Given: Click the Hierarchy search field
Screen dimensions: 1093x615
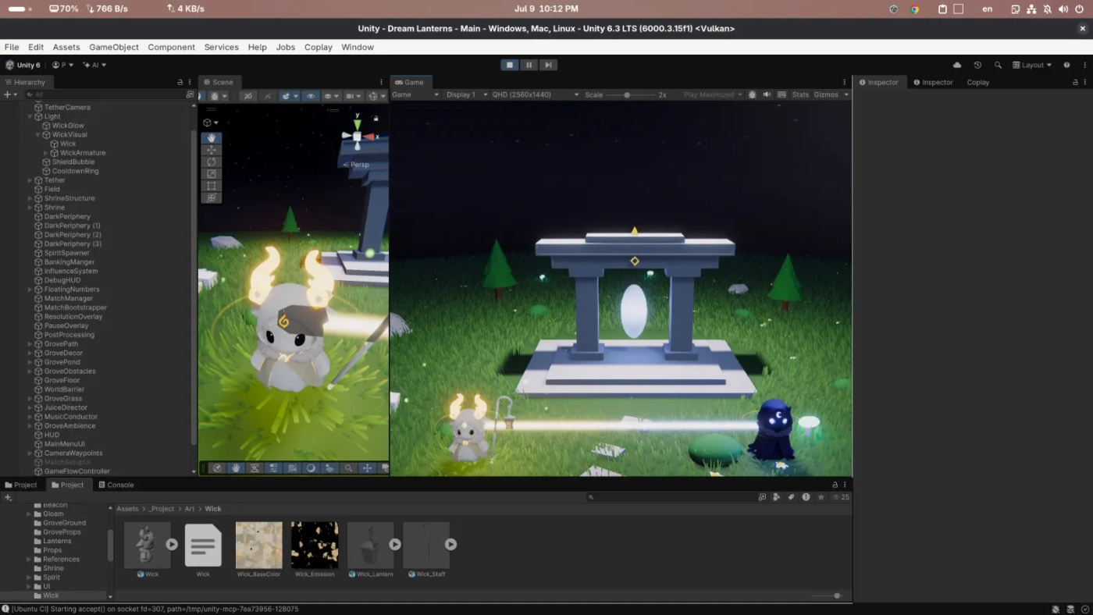Looking at the screenshot, I should pyautogui.click(x=108, y=94).
